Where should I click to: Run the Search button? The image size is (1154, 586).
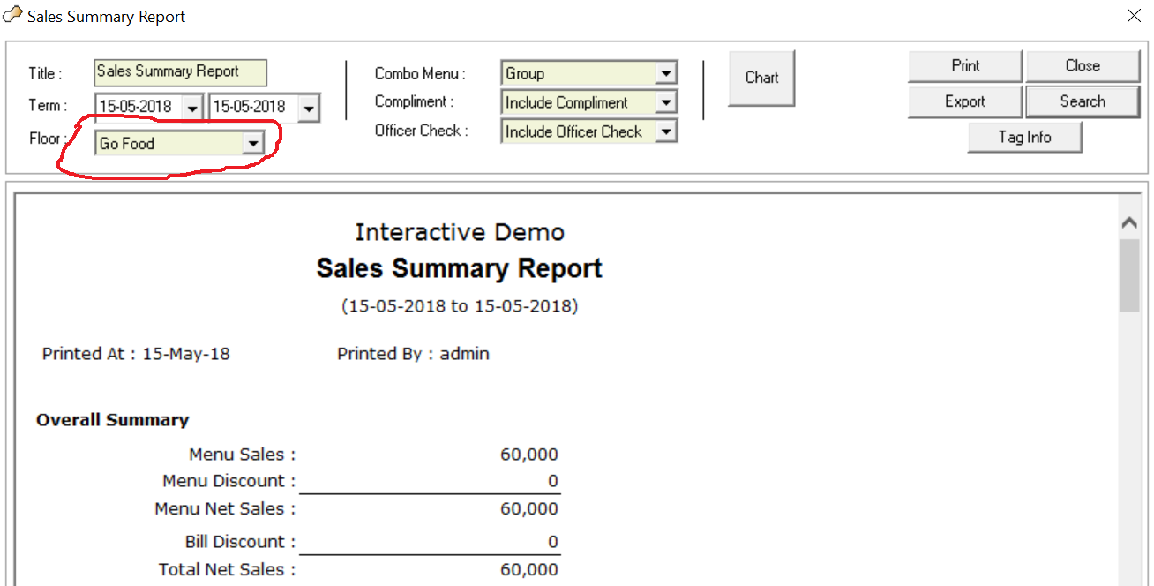click(1083, 101)
